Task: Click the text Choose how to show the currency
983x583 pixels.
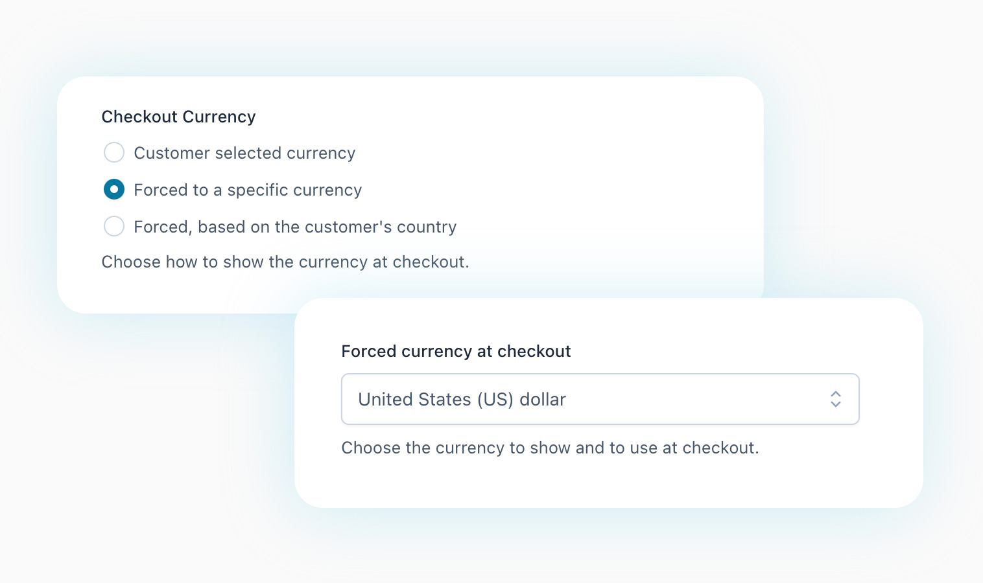Action: (285, 262)
